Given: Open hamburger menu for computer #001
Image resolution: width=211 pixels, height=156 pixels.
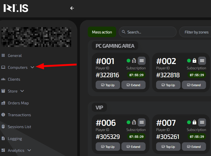Looking at the screenshot, I should 141,61.
